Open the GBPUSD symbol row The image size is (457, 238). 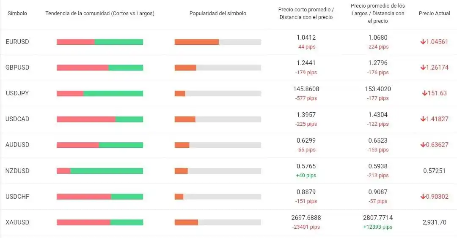pyautogui.click(x=17, y=68)
